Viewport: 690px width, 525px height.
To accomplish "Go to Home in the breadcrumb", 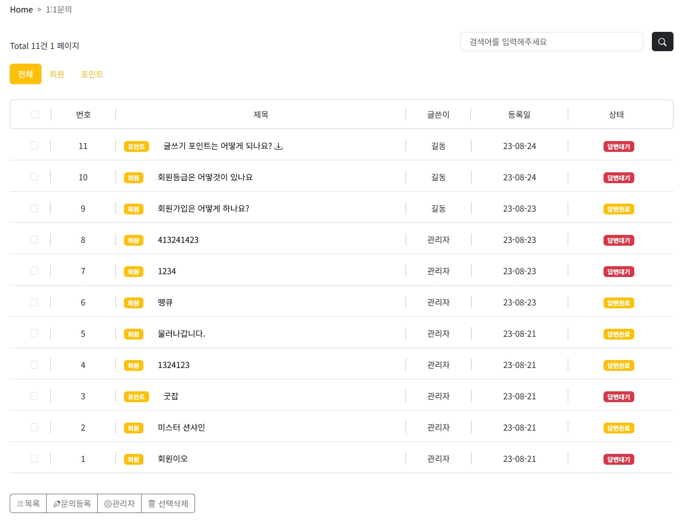I will pos(21,10).
